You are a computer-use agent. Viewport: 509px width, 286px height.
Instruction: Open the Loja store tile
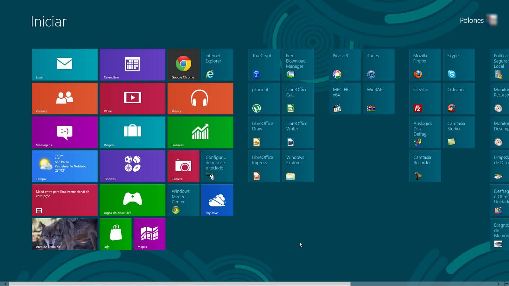point(115,234)
